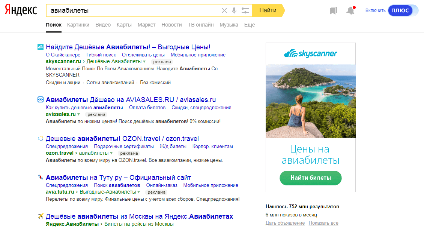Click the Aviasales favicon beside second result
Screen dimensions: 424x231
coord(41,100)
